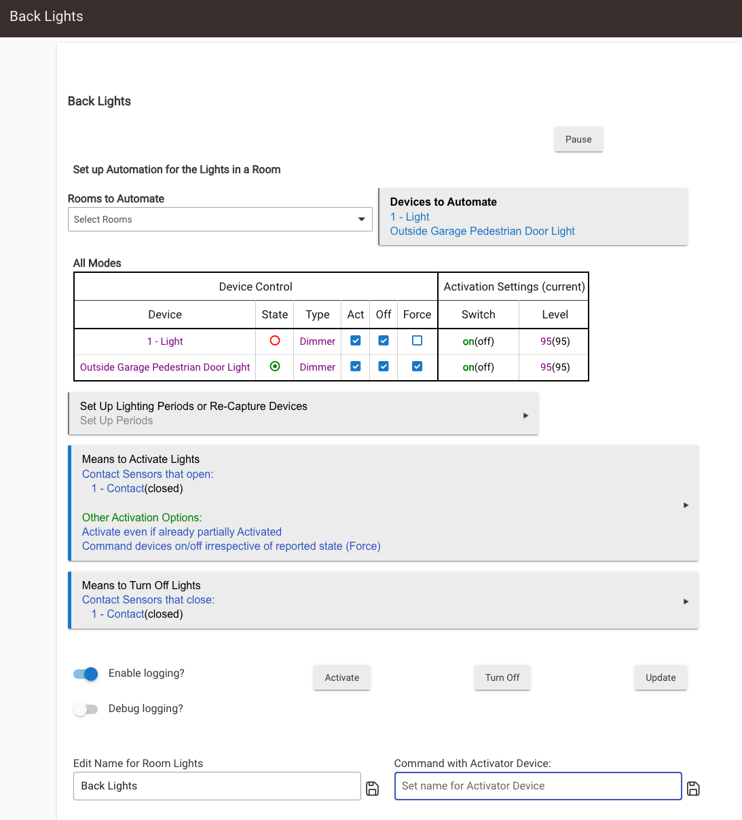Screen dimensions: 742x820
Task: Uncheck Force for Outside Garage Pedestrian Door Light
Action: 417,367
